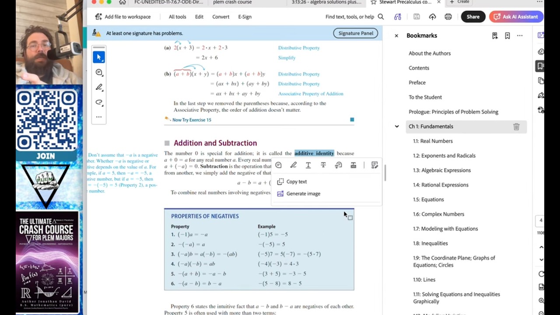
Task: Upload file to cloud icon
Action: (432, 17)
